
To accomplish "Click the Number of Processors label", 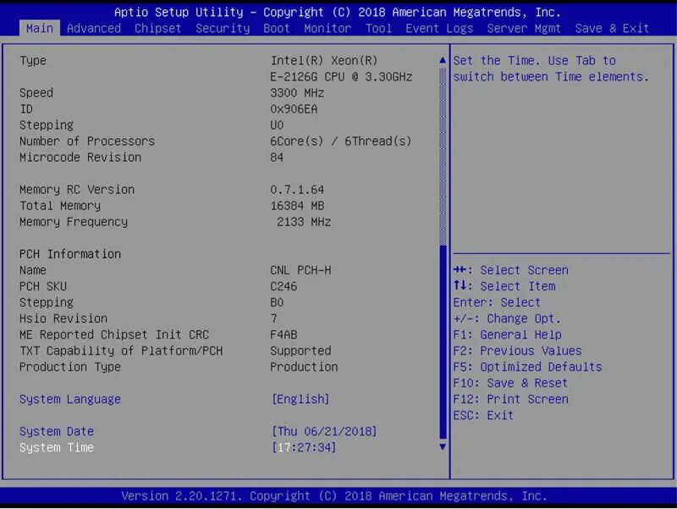I will pyautogui.click(x=87, y=141).
